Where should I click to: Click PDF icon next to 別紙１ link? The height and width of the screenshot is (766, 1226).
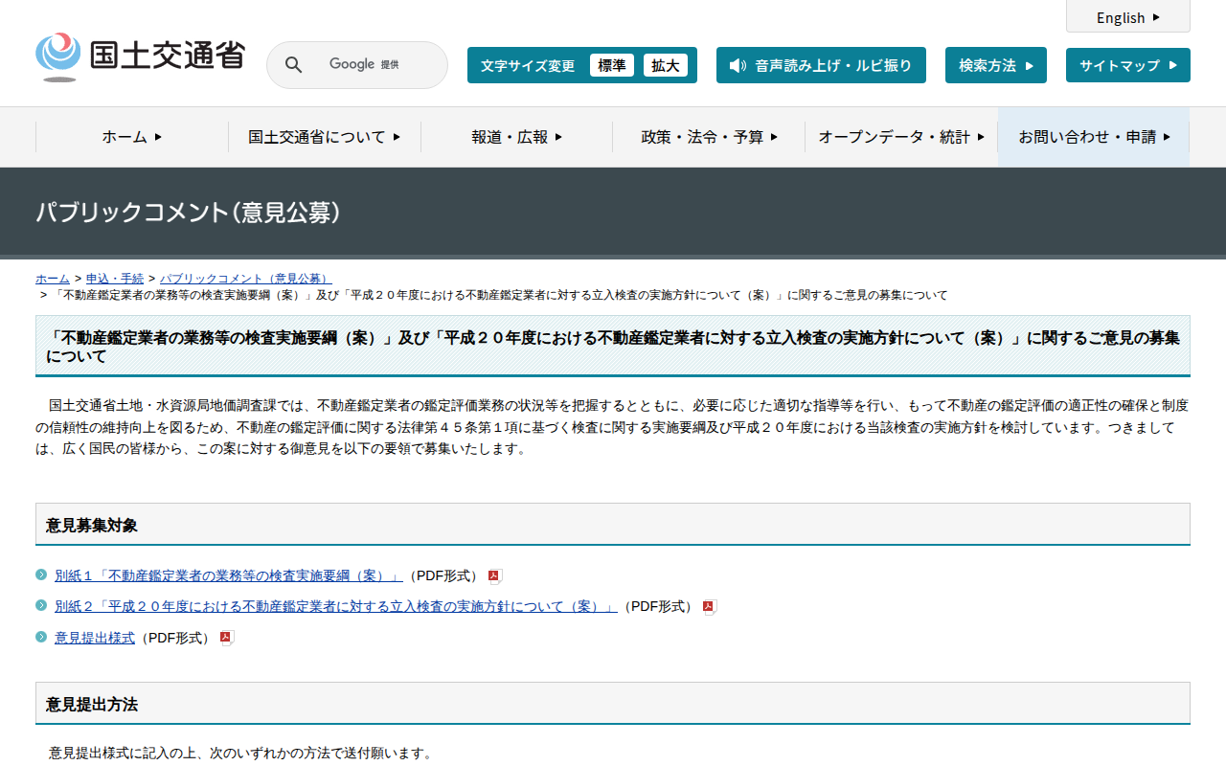point(494,576)
